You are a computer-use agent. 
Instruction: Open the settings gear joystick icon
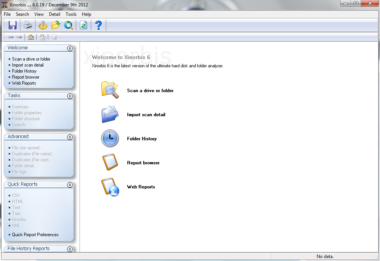point(43,25)
